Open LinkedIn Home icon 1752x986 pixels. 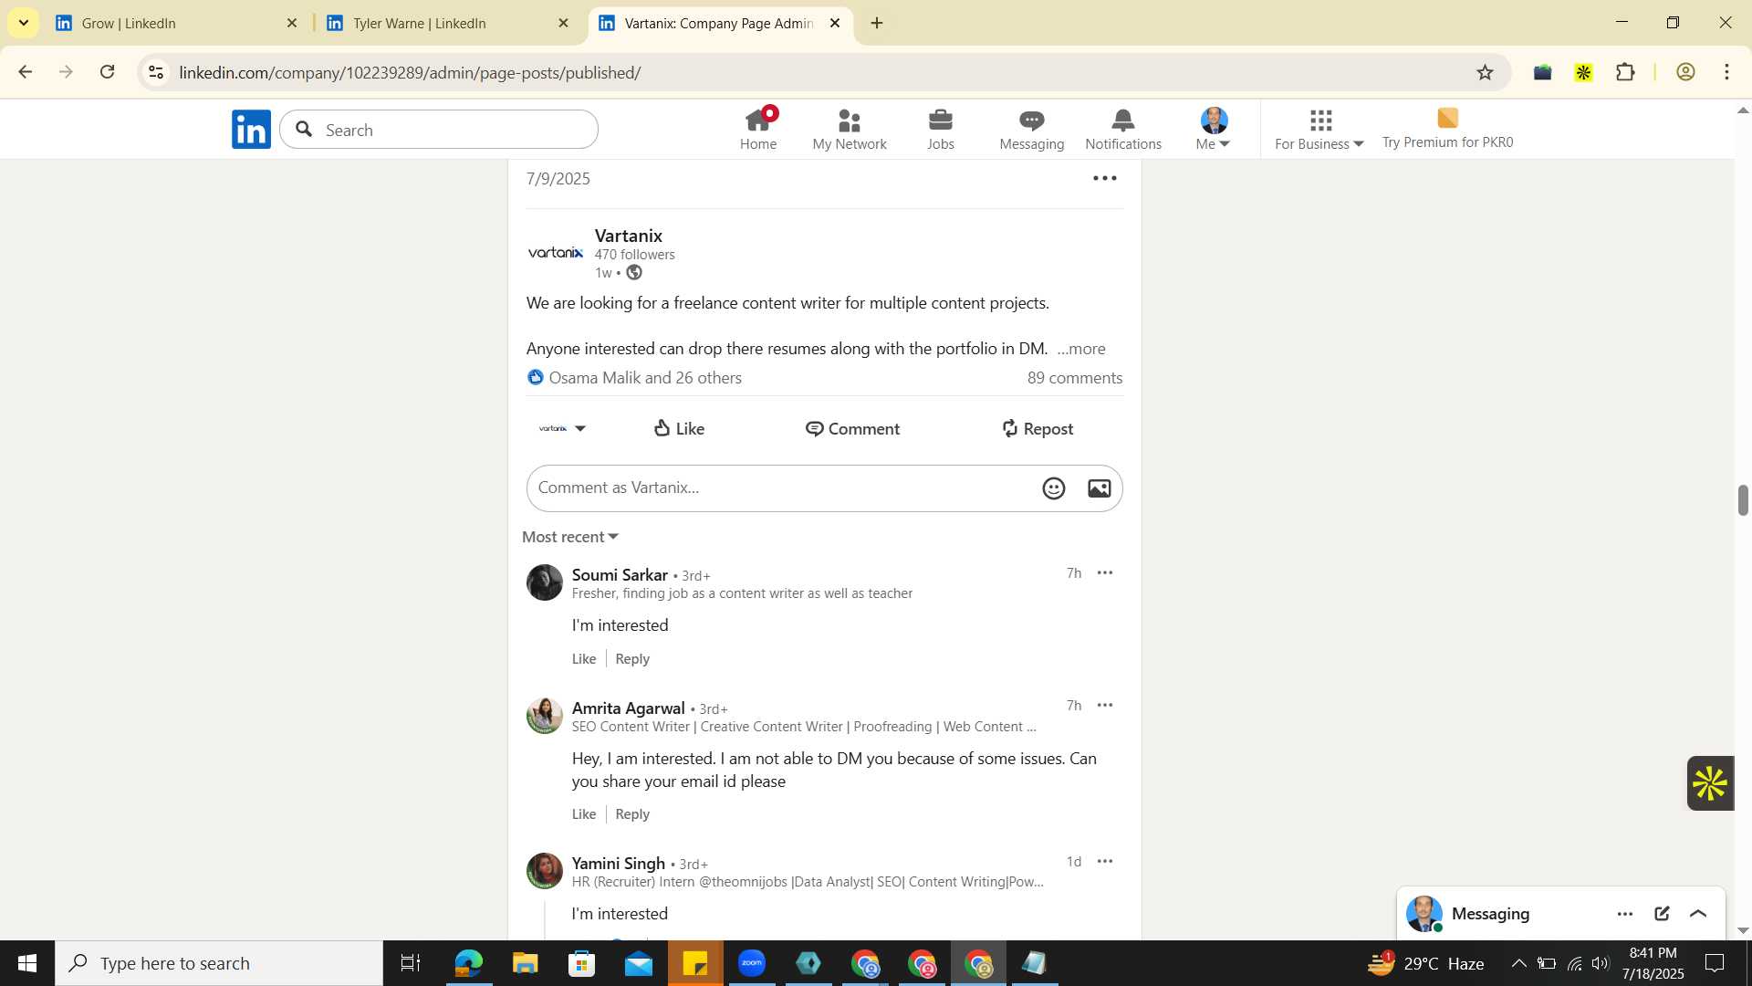757,129
